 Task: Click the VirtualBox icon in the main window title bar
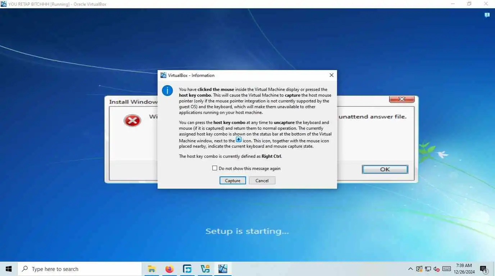pos(4,4)
